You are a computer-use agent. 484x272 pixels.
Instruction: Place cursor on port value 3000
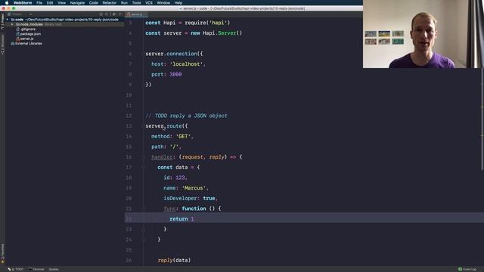pyautogui.click(x=175, y=74)
